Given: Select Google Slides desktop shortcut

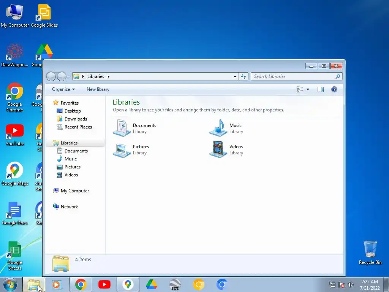Looking at the screenshot, I should [44, 16].
